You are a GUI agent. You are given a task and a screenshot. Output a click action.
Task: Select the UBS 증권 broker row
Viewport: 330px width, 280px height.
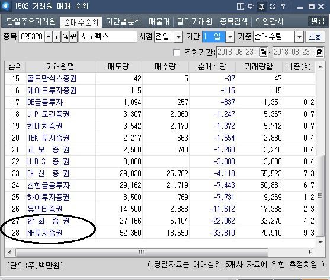pyautogui.click(x=160, y=161)
